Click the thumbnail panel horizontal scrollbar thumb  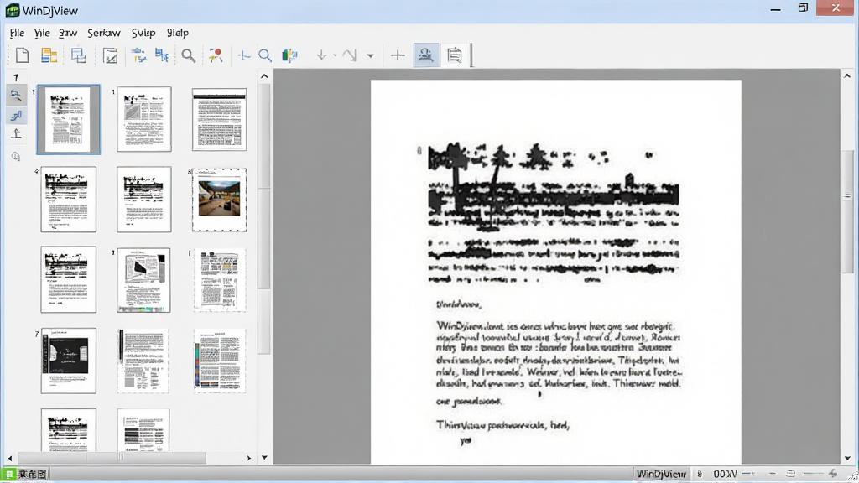(112, 458)
